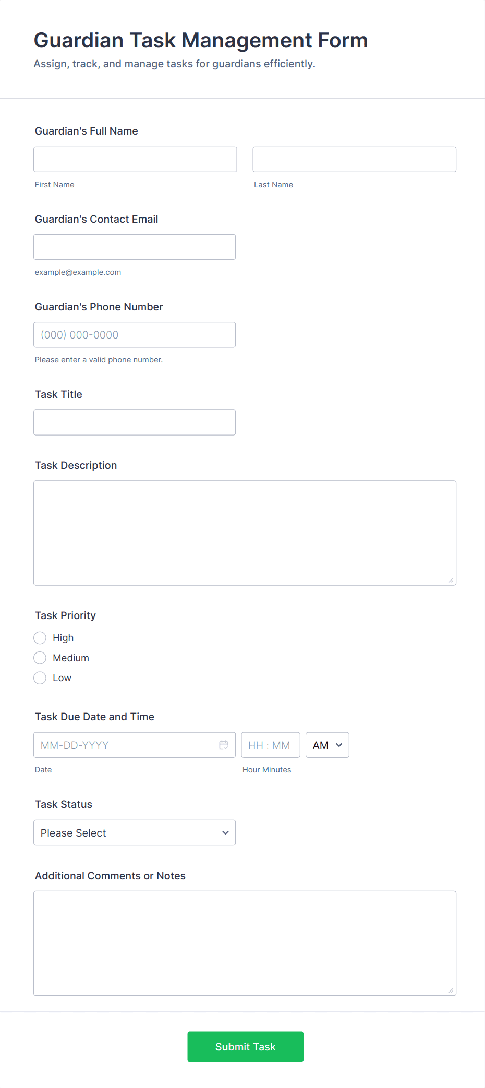The image size is (485, 1088).
Task: Open the AM/PM dropdown
Action: click(x=327, y=745)
